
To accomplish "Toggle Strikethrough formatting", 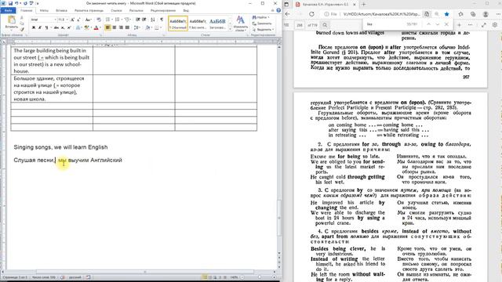I will (x=56, y=28).
